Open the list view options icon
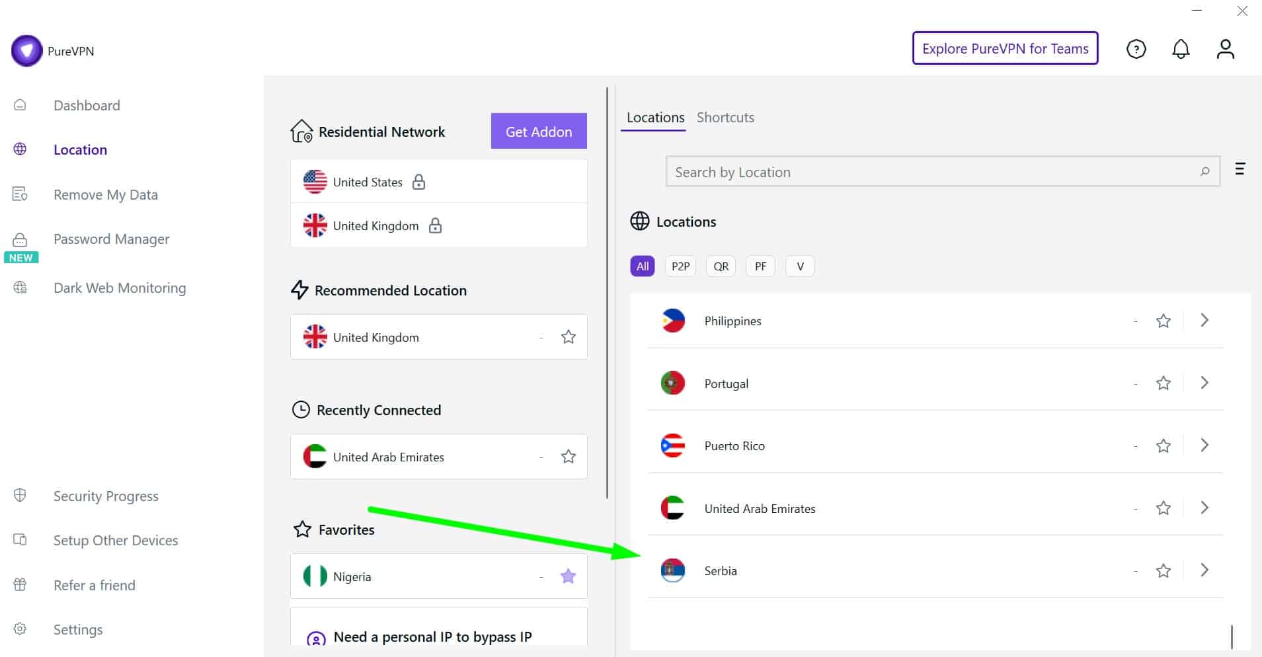Screen dimensions: 1262x657 [x=1240, y=169]
